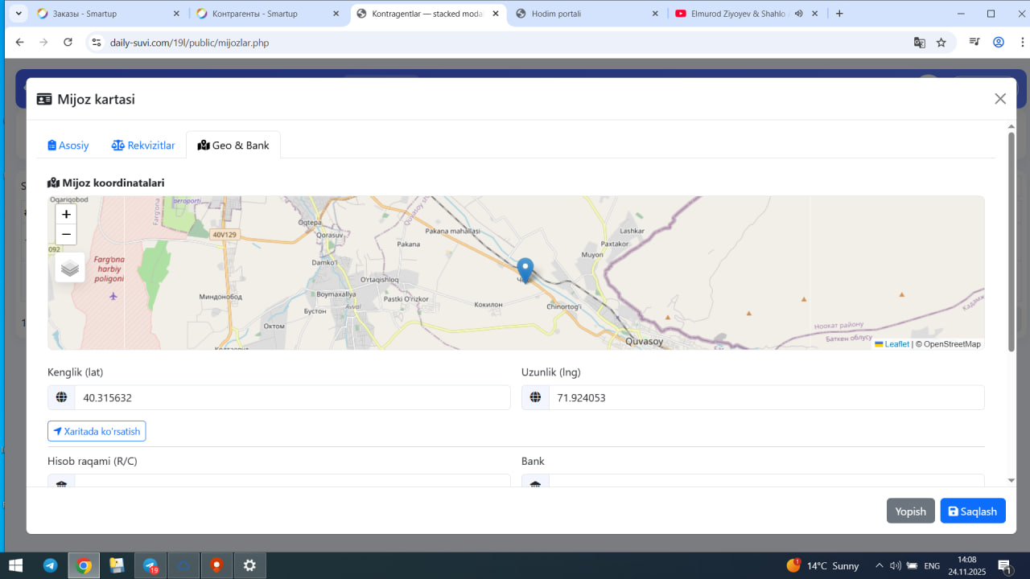Screen dimensions: 1030x579
Task: Open the tab search dropdown
Action: click(19, 14)
